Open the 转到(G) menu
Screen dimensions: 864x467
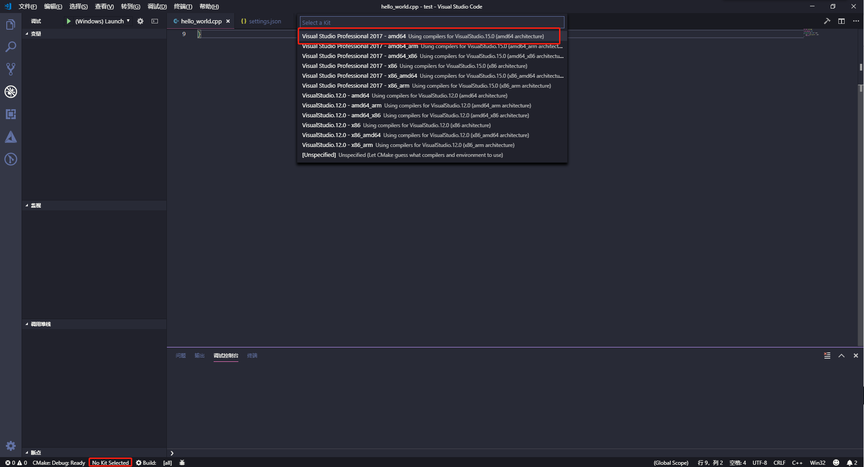(x=130, y=7)
